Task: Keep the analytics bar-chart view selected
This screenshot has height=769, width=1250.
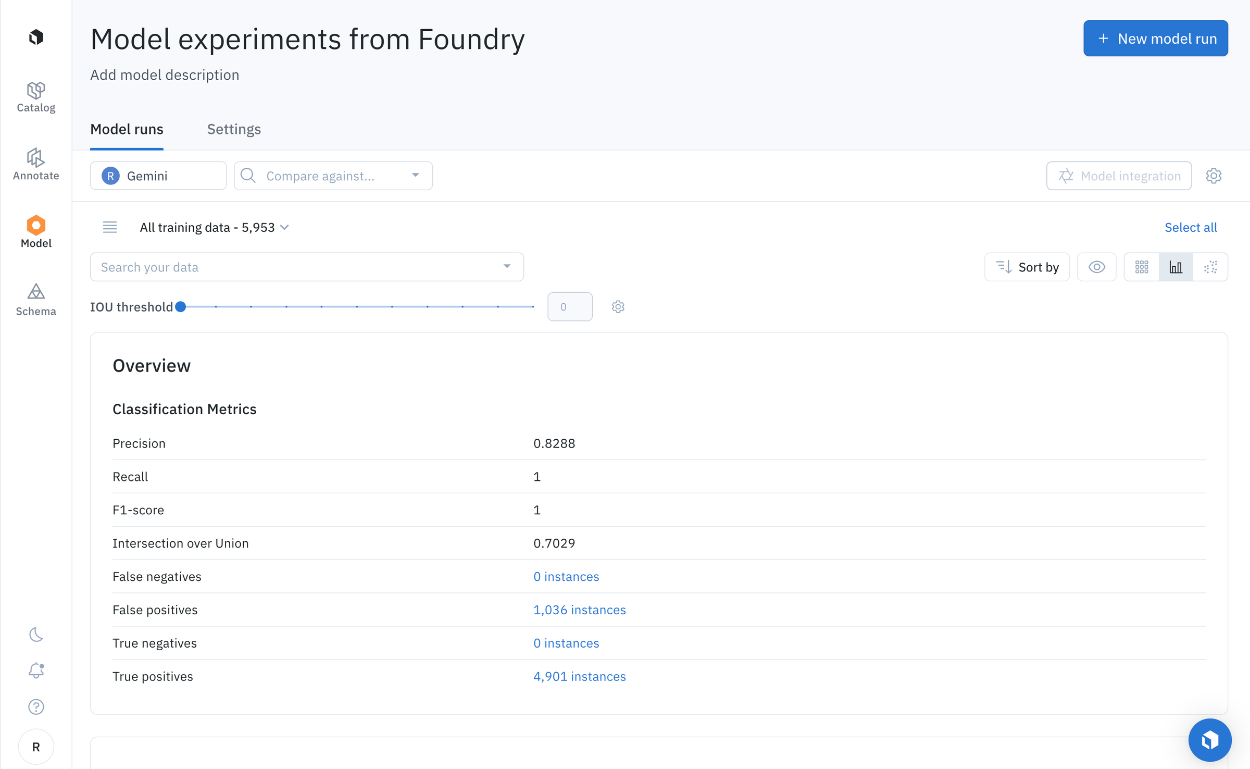Action: (1176, 267)
